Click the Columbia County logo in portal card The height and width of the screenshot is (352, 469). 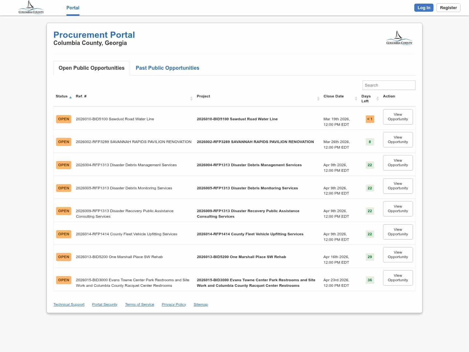pyautogui.click(x=399, y=38)
